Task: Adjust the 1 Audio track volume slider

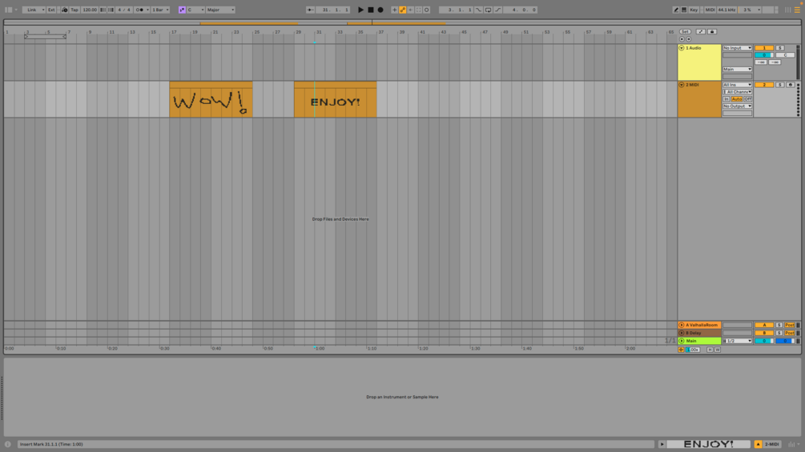Action: (764, 55)
